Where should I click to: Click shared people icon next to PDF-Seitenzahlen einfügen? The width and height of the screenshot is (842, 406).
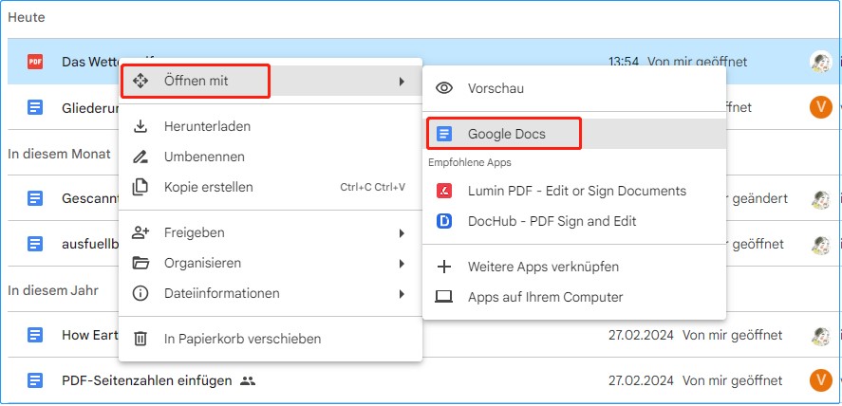tap(248, 380)
